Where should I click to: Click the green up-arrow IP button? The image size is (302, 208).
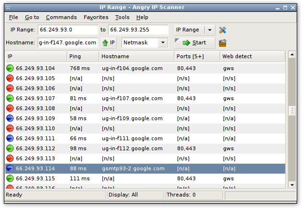(109, 43)
